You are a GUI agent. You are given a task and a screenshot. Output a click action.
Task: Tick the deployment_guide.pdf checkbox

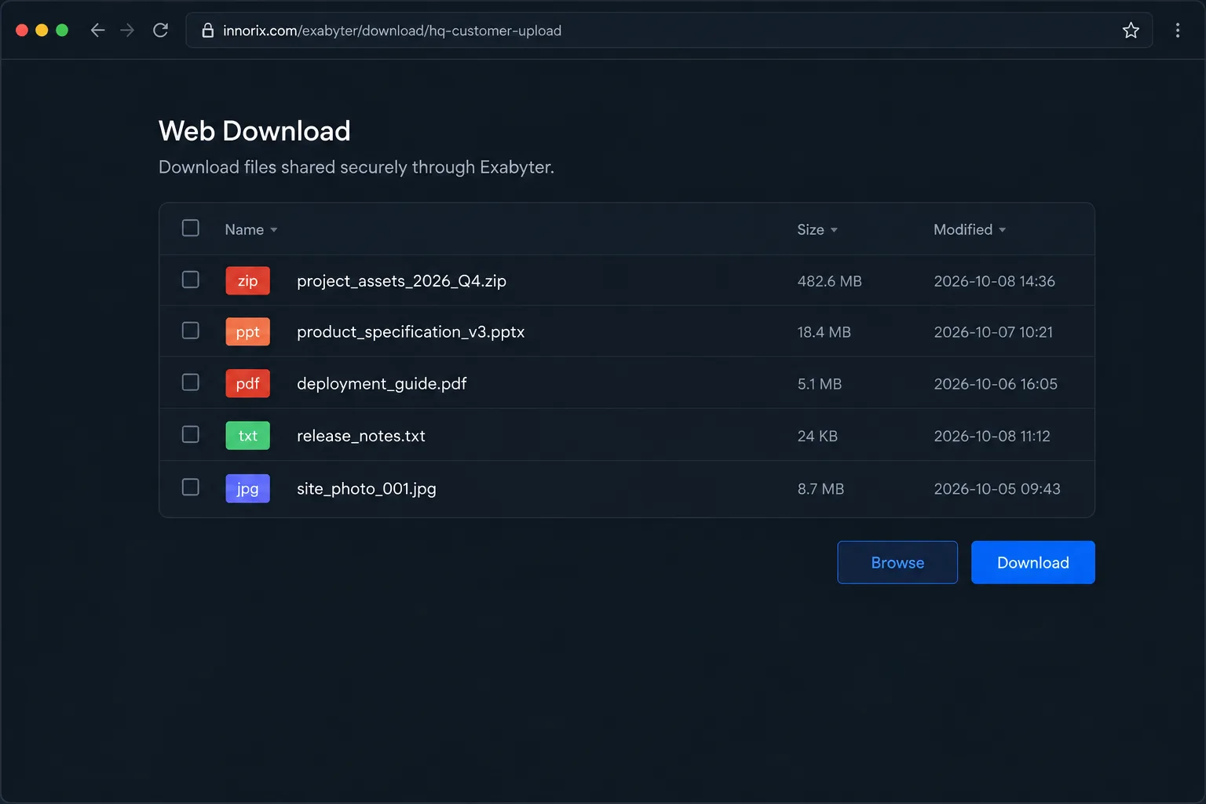(x=191, y=383)
